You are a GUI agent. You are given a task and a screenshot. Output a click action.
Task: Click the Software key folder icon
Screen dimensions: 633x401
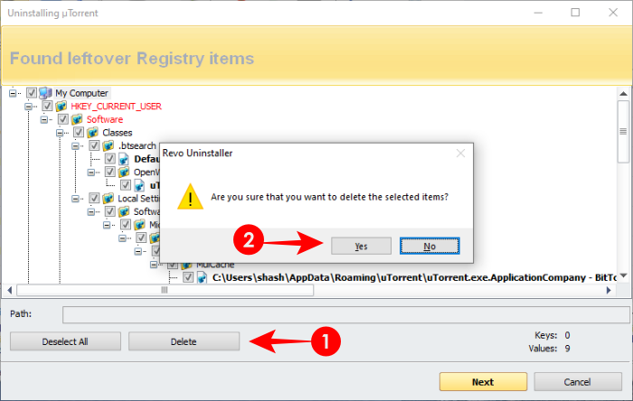point(77,120)
